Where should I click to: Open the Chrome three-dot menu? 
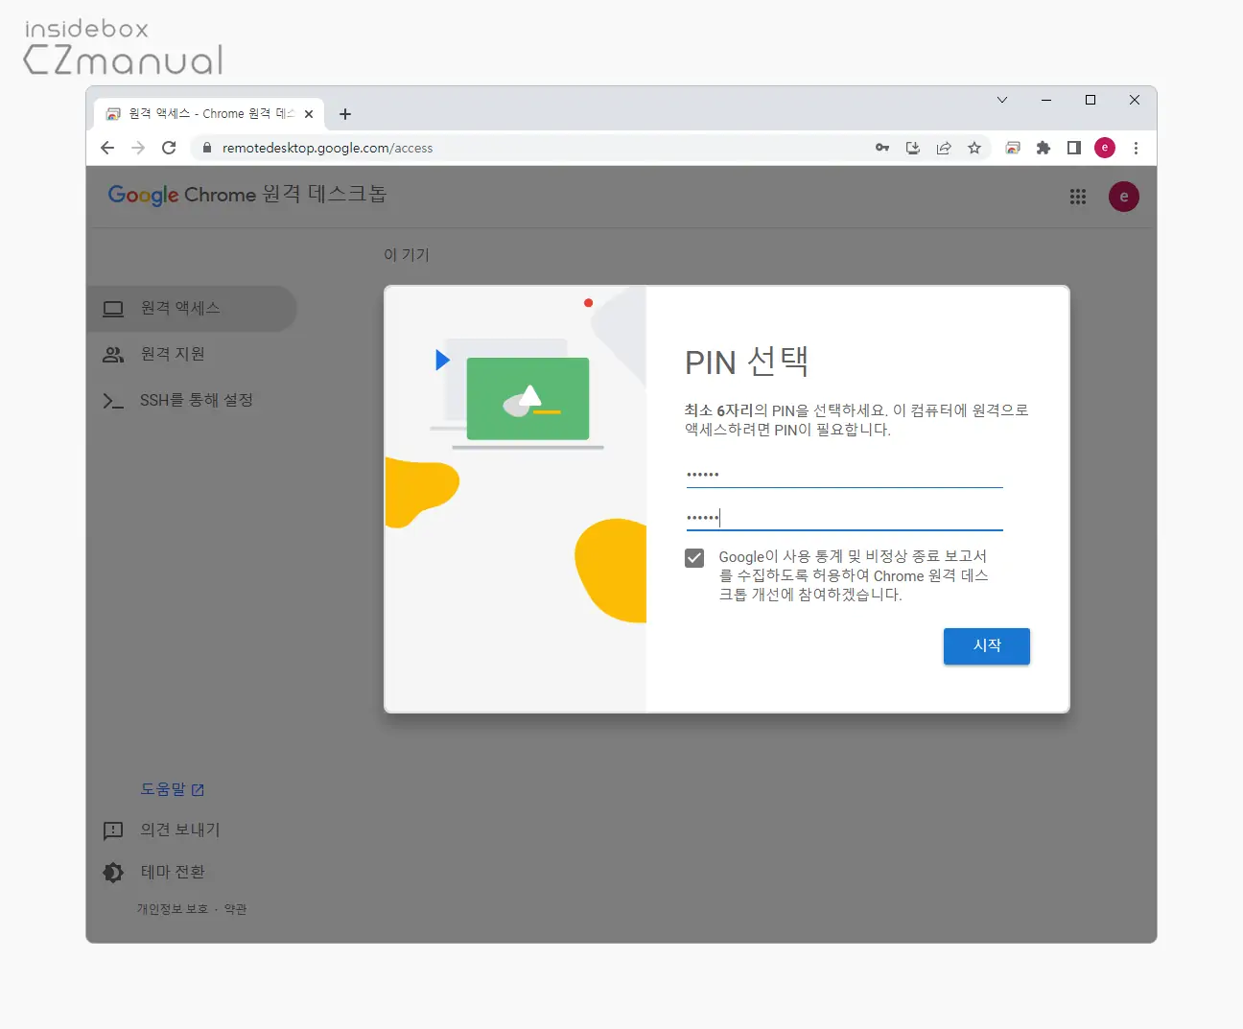click(x=1136, y=148)
